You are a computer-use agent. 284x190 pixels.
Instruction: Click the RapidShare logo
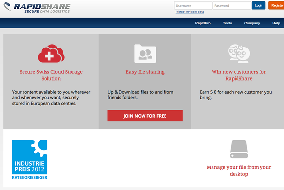point(37,8)
